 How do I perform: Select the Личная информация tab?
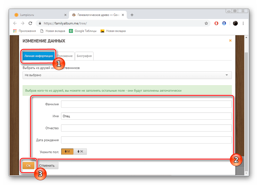(39, 56)
